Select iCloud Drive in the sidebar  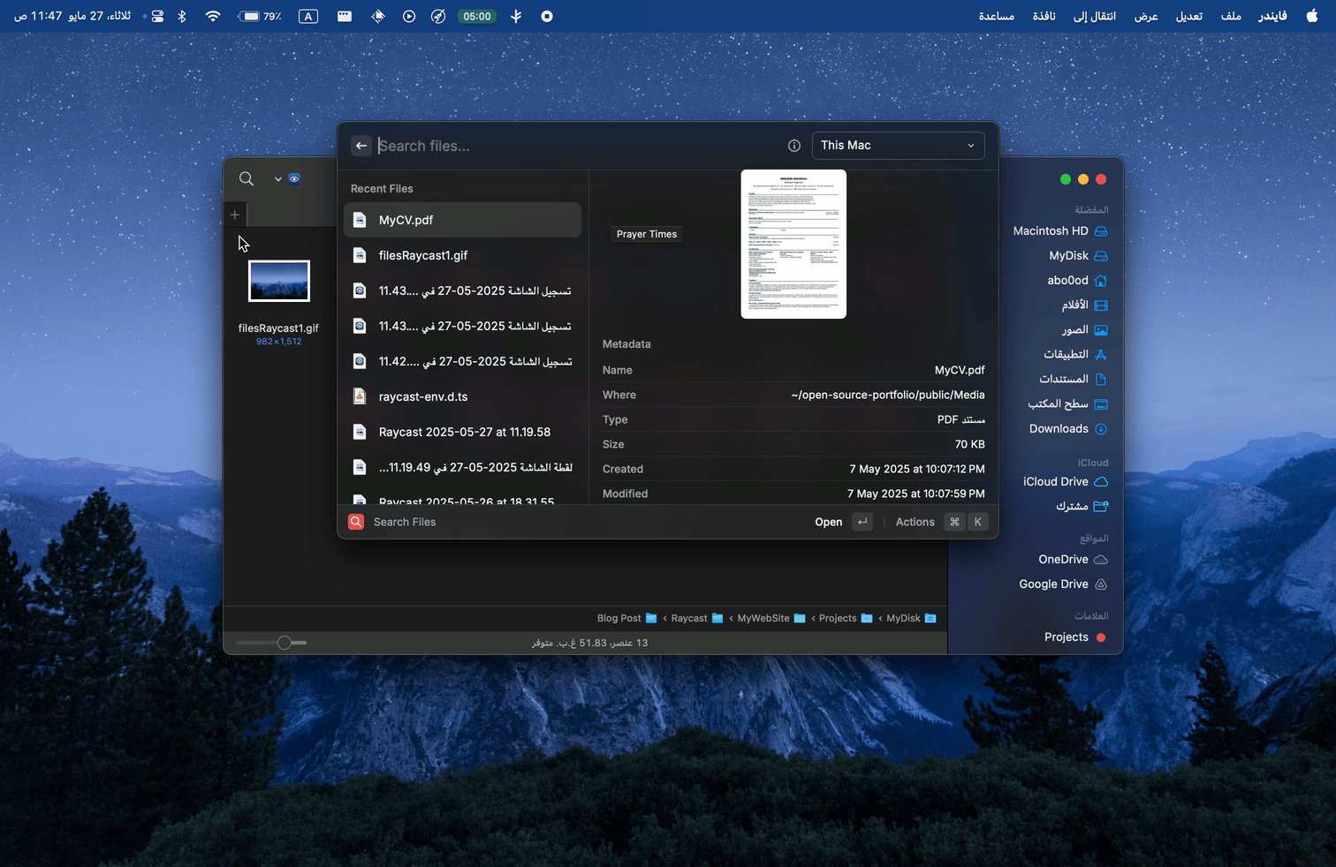[1056, 482]
